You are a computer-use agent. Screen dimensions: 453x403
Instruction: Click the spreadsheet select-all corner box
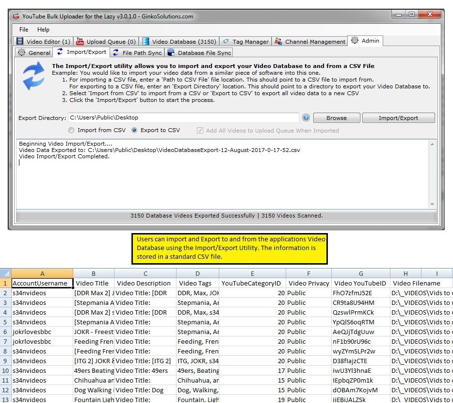(5, 273)
